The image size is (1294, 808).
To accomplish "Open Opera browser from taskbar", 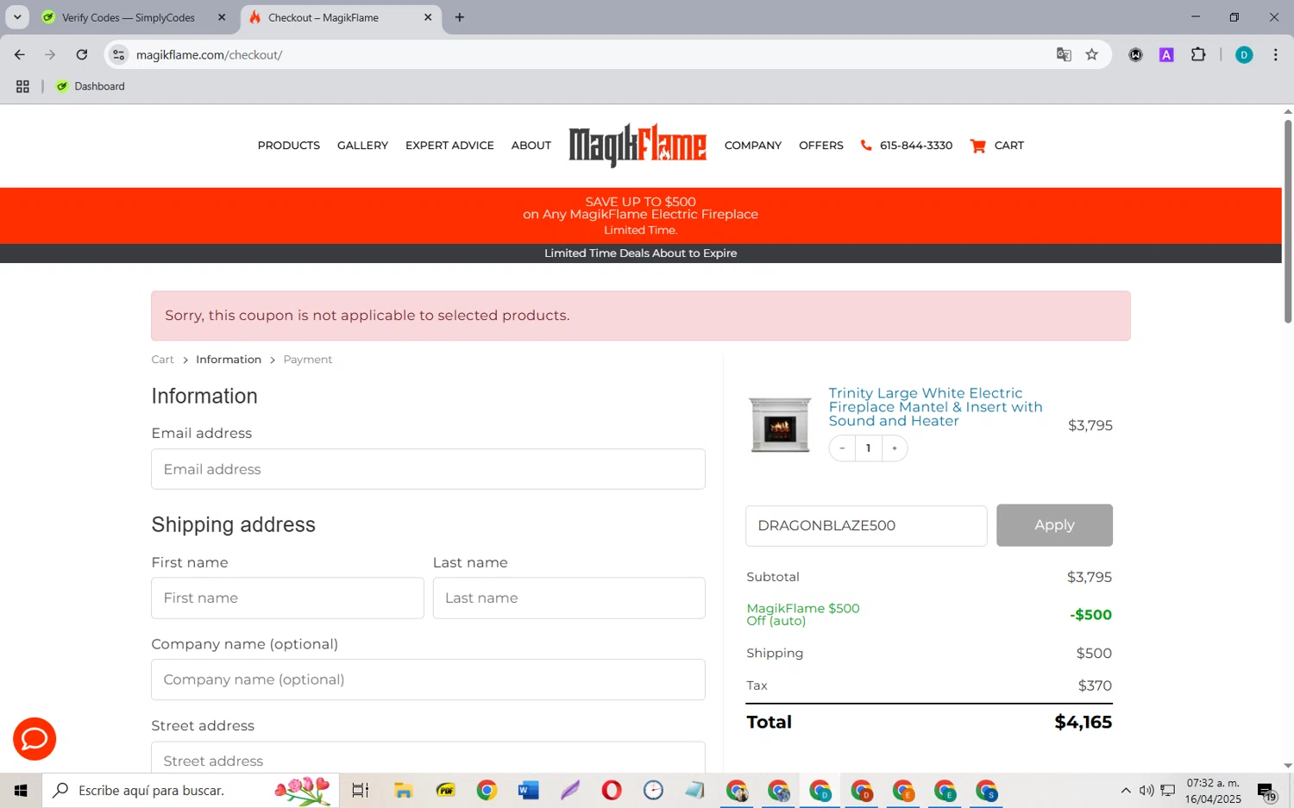I will (x=612, y=790).
